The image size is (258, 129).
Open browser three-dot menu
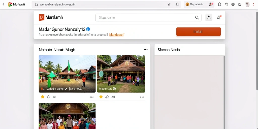pos(253,5)
